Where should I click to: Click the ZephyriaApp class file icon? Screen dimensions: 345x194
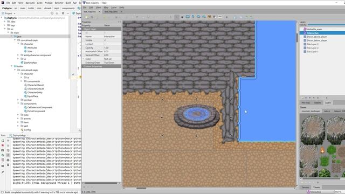(22, 63)
